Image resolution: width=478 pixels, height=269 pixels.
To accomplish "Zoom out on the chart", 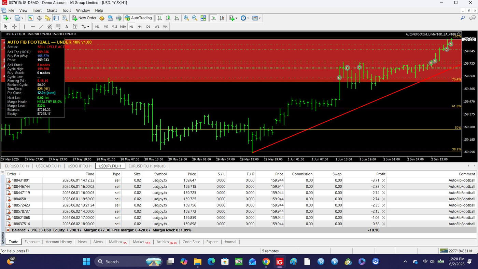I will [195, 18].
